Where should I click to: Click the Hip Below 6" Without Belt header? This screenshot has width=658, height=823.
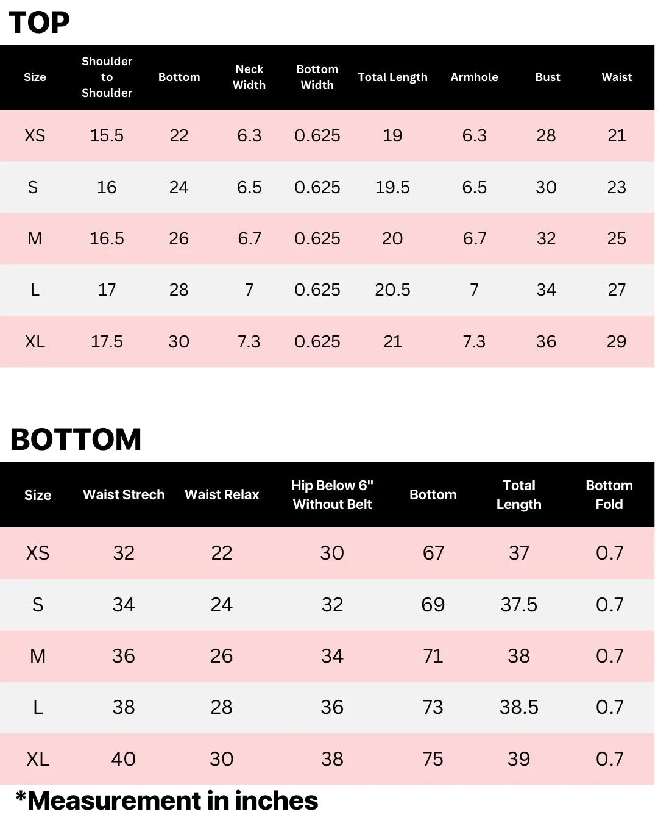332,494
